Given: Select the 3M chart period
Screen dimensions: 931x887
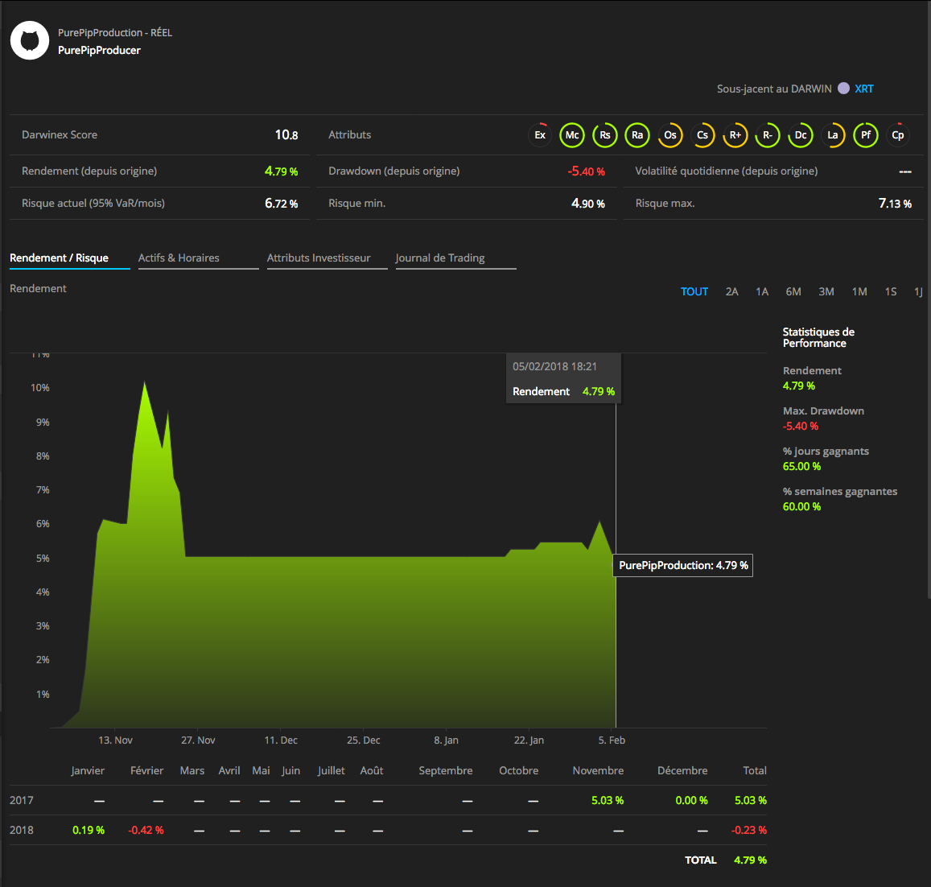Looking at the screenshot, I should tap(826, 291).
